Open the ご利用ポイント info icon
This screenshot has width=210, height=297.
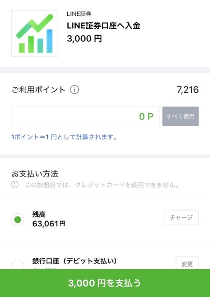pos(75,90)
